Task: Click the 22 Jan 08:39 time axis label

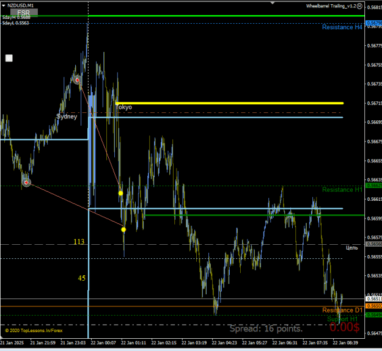Action: (345, 342)
